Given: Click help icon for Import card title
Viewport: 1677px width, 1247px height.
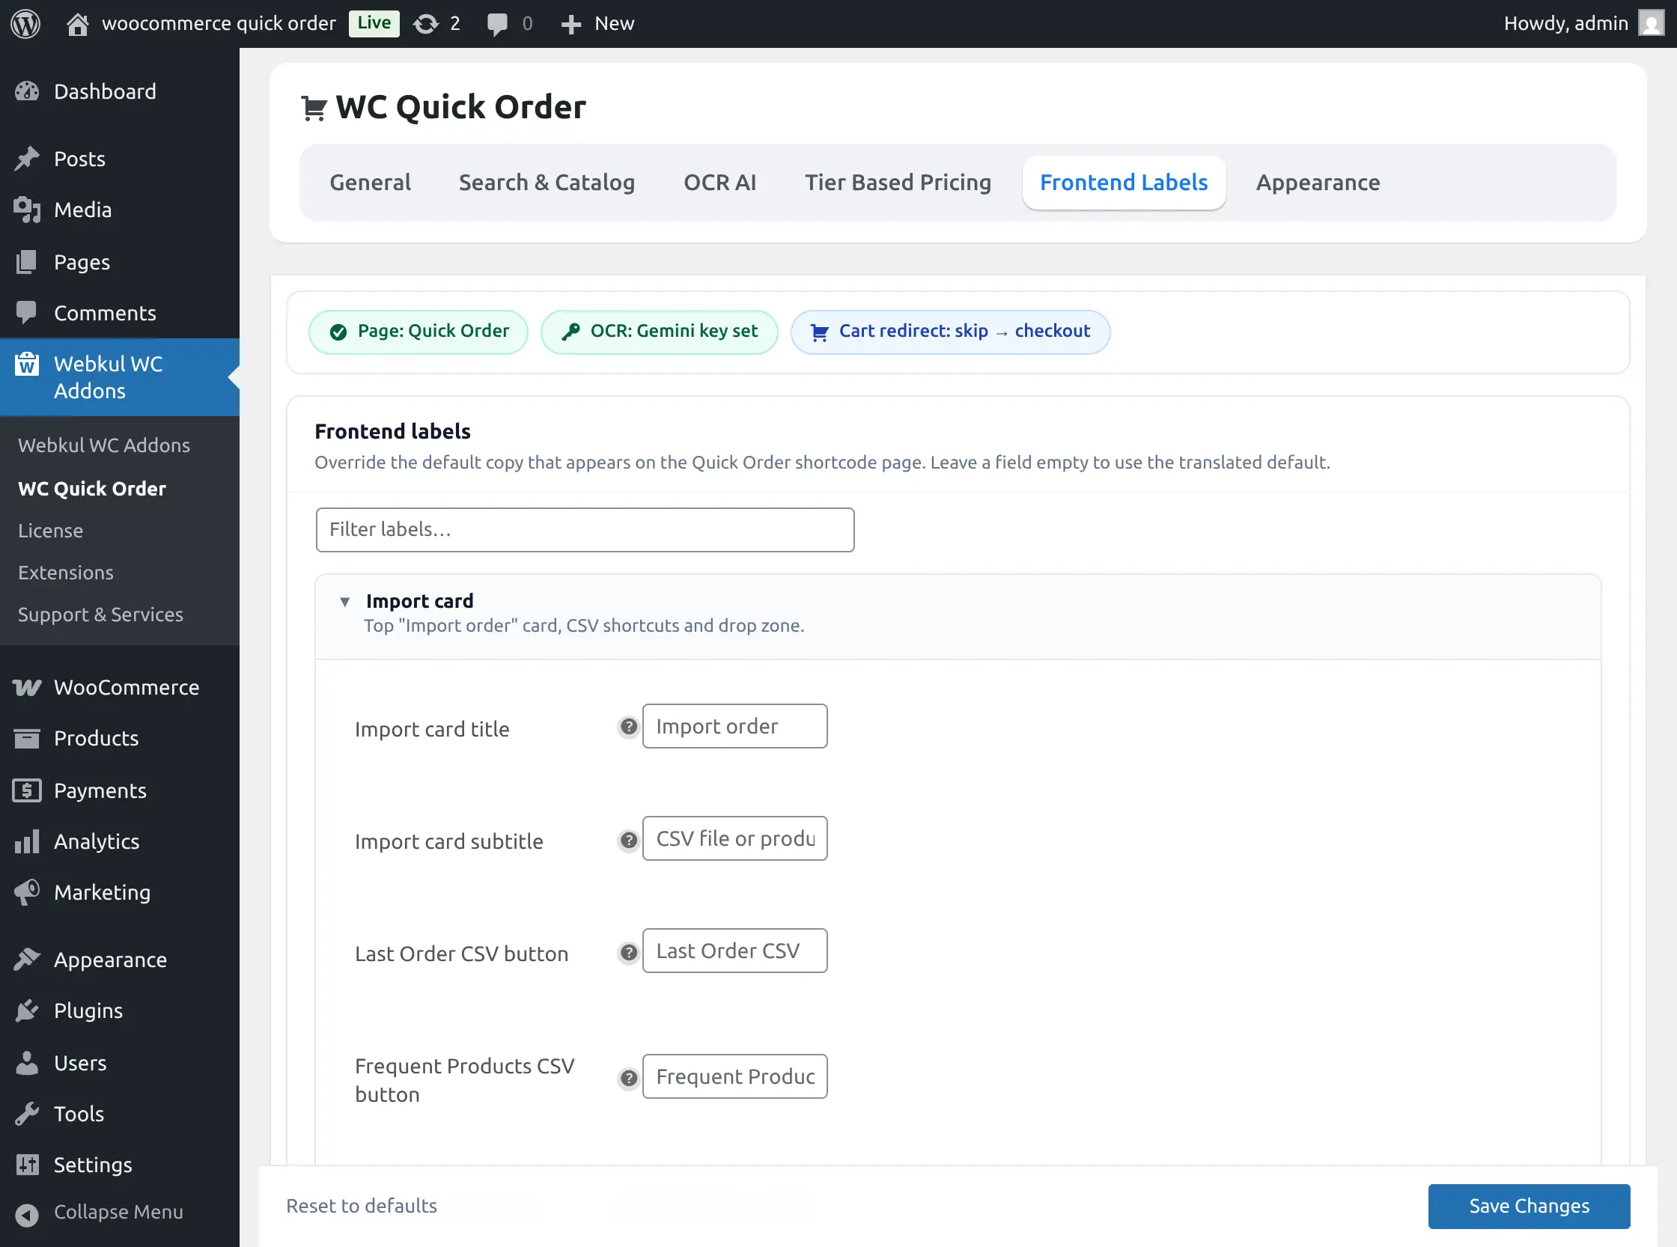Looking at the screenshot, I should [x=628, y=727].
